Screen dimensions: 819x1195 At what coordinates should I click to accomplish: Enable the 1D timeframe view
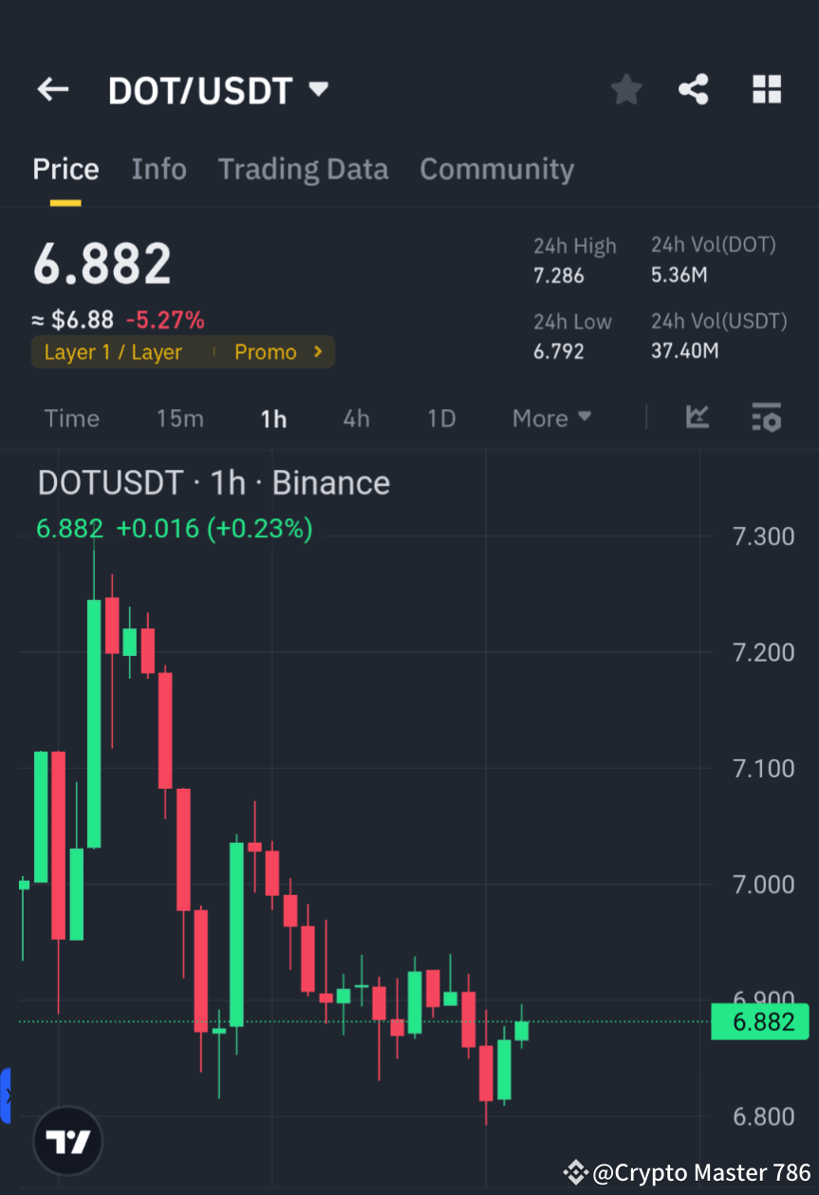pyautogui.click(x=440, y=418)
